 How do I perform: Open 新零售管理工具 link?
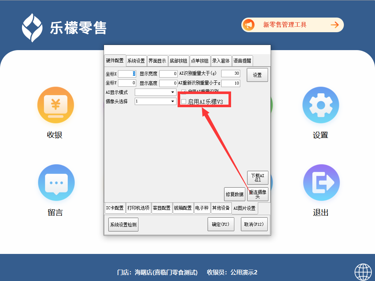(x=285, y=25)
